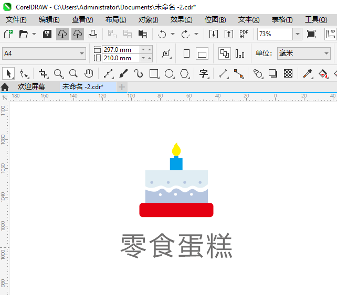Click the Publish to PDF icon
337x295 pixels.
pos(244,34)
